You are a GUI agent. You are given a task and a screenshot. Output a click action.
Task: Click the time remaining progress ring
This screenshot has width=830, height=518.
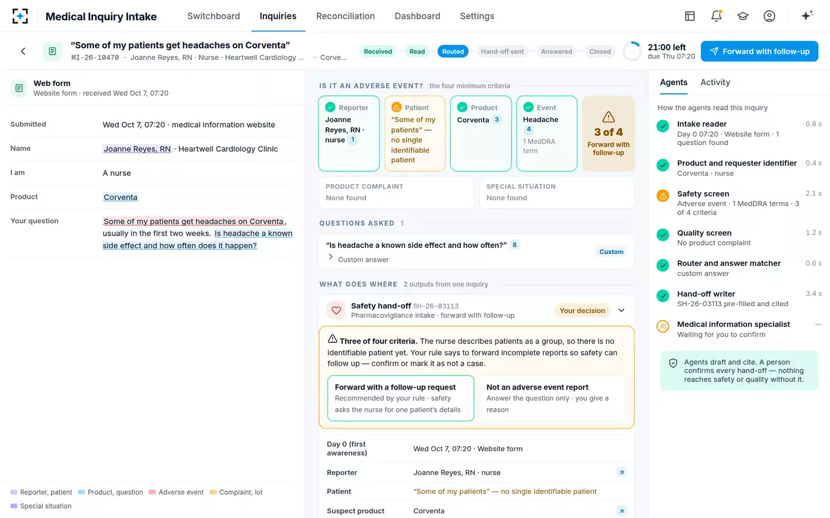(x=632, y=51)
